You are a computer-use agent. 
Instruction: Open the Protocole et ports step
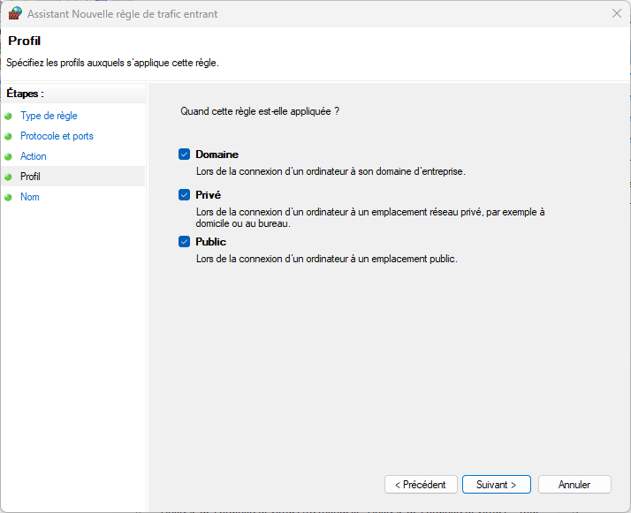point(57,136)
